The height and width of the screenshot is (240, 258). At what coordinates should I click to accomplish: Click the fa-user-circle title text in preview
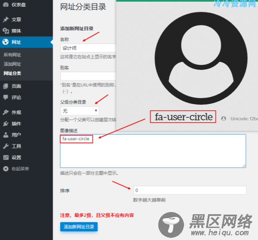click(184, 117)
